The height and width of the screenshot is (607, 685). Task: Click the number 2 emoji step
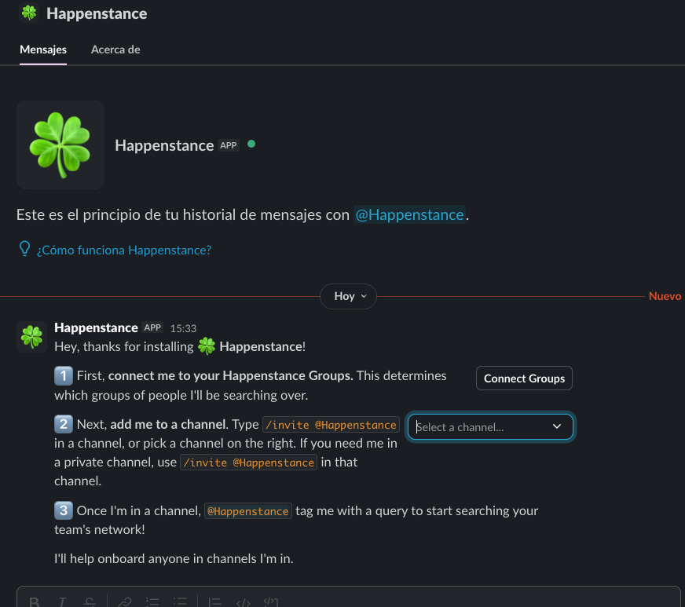click(64, 423)
